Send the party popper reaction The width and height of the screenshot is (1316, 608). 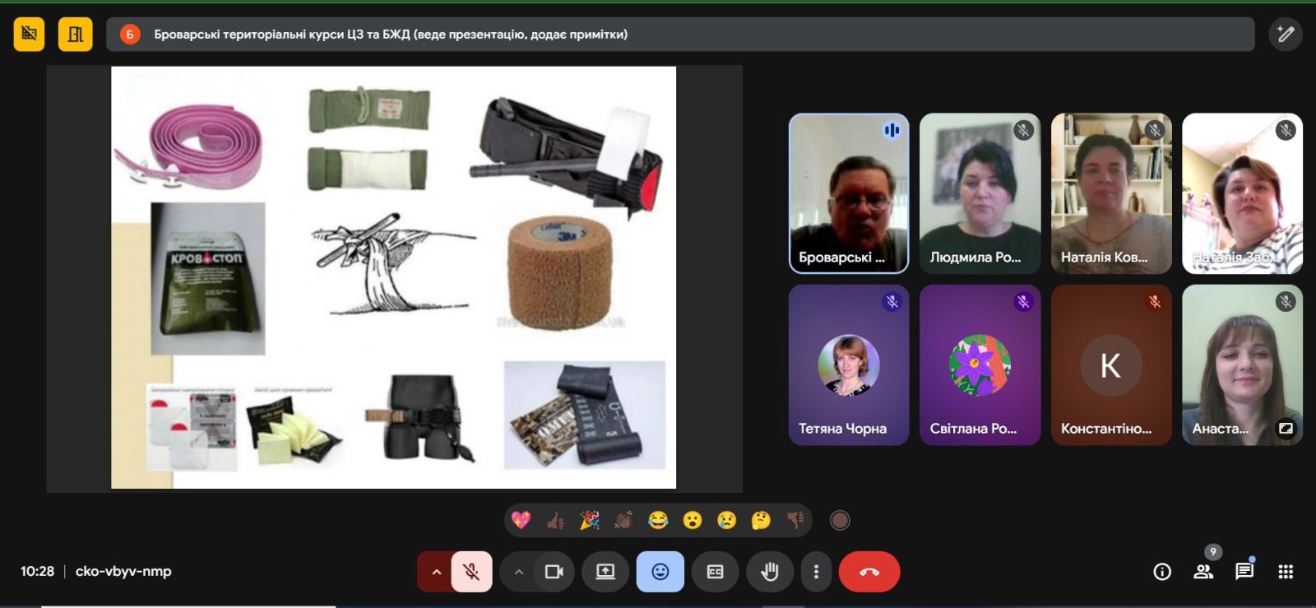[x=590, y=520]
